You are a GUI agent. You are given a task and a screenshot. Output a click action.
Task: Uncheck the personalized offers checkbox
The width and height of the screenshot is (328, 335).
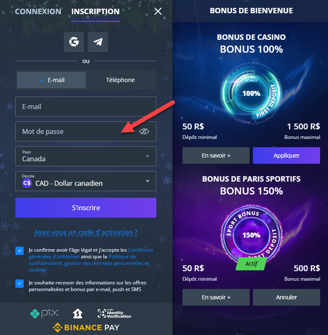[19, 284]
